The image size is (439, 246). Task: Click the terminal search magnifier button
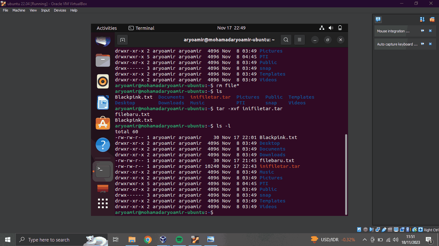[286, 40]
